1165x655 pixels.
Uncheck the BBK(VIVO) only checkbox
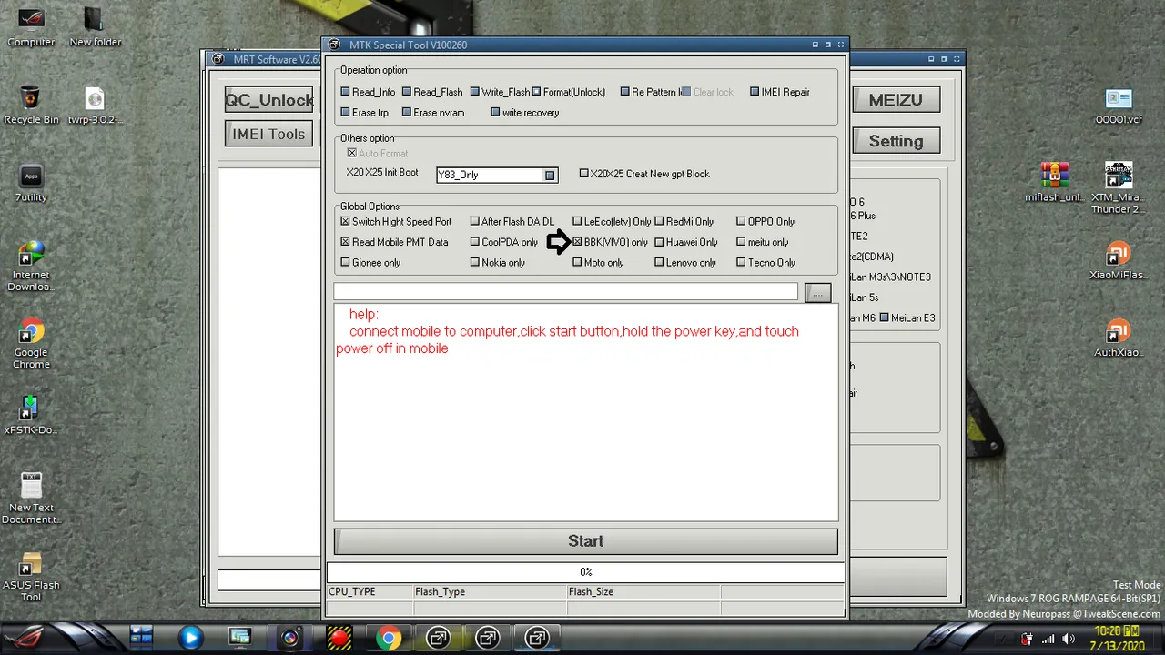[577, 242]
